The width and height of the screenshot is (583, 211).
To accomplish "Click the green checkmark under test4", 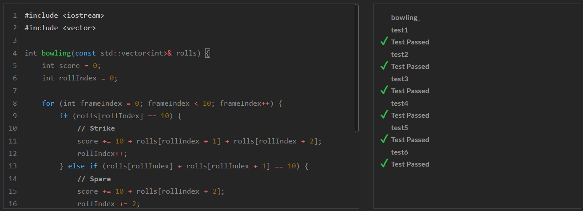I will pos(385,115).
